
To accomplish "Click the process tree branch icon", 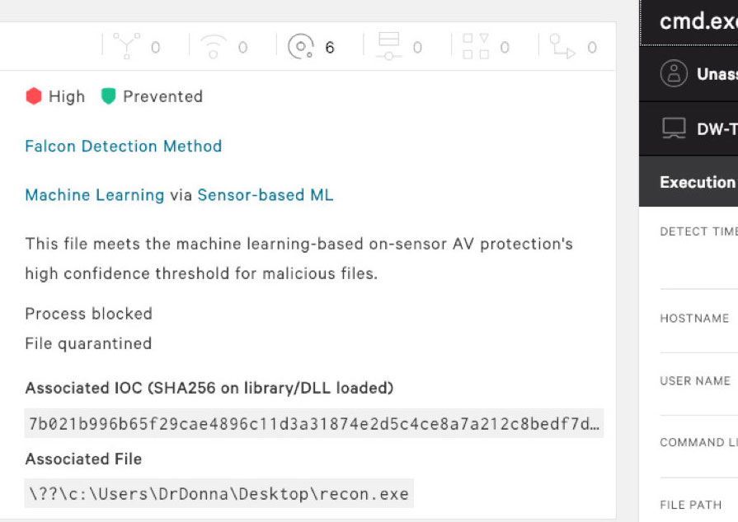I will tap(127, 46).
